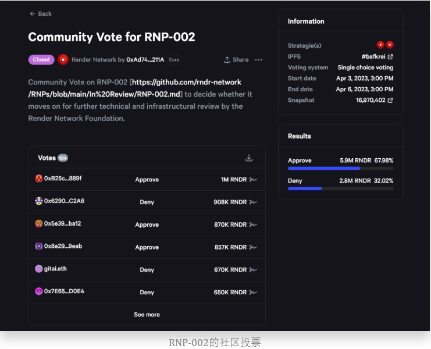This screenshot has height=349, width=431.
Task: Click the first red strategy icon
Action: (380, 45)
